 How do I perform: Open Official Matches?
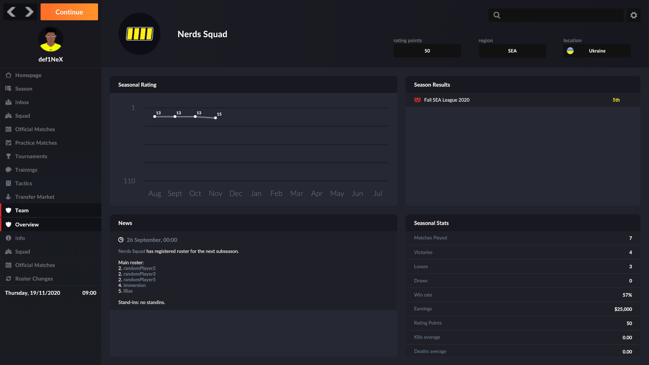point(35,129)
